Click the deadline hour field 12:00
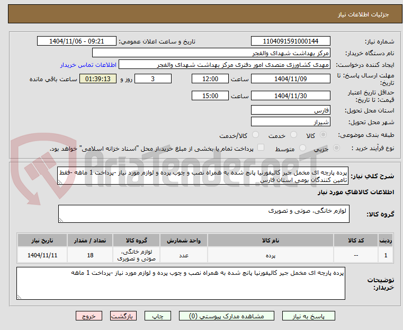This screenshot has width=403, height=330. pos(210,79)
